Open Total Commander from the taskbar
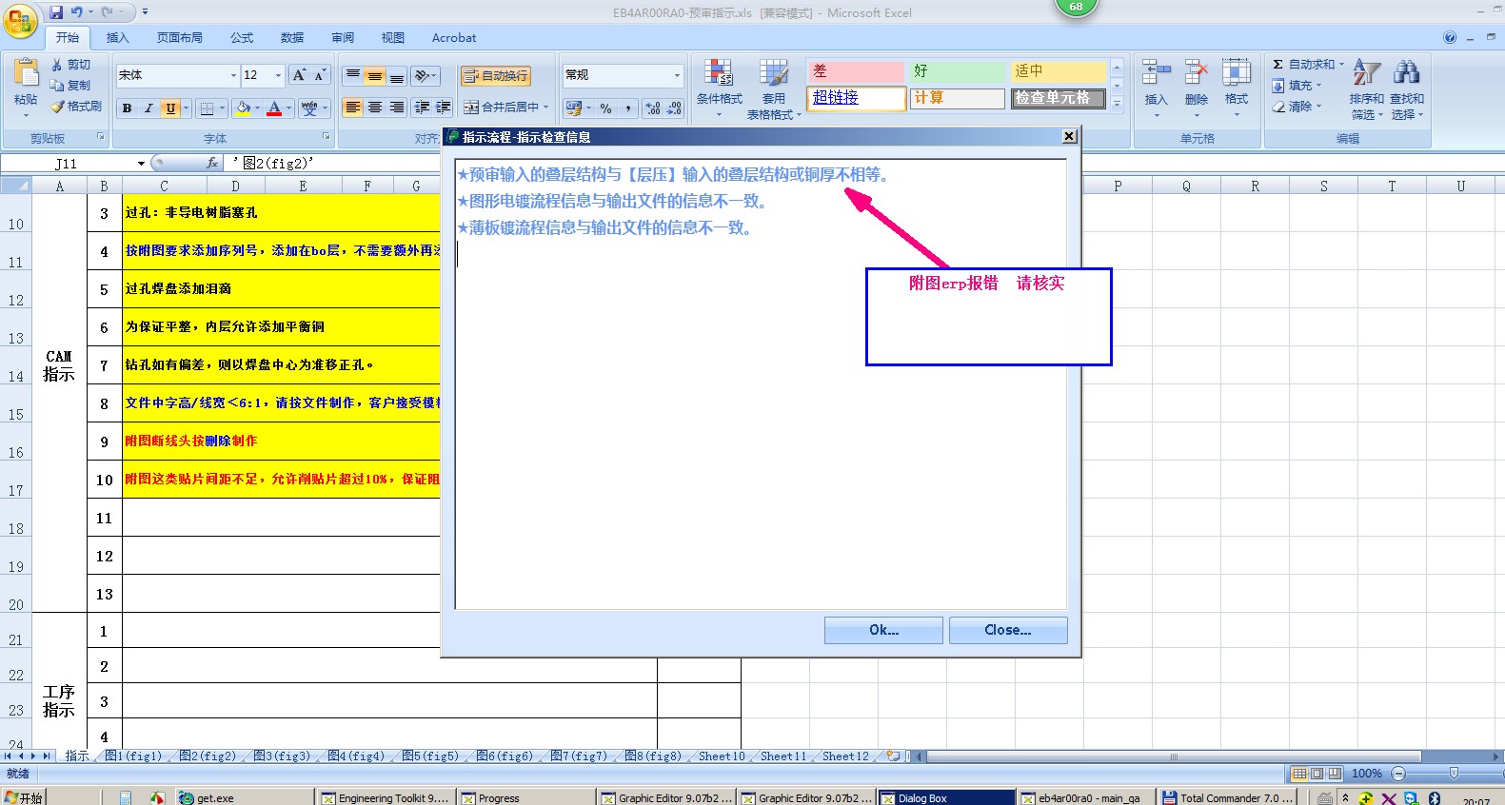Viewport: 1505px width, 805px height. point(1228,797)
